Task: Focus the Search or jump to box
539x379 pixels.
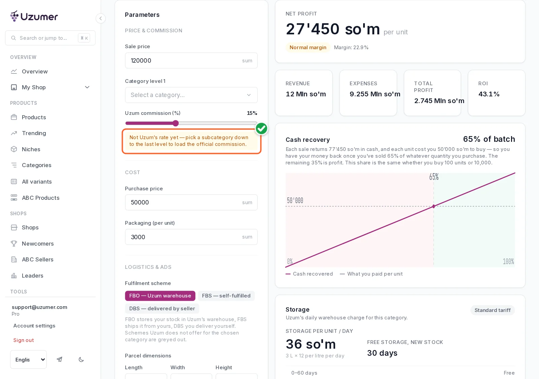Action: point(50,38)
